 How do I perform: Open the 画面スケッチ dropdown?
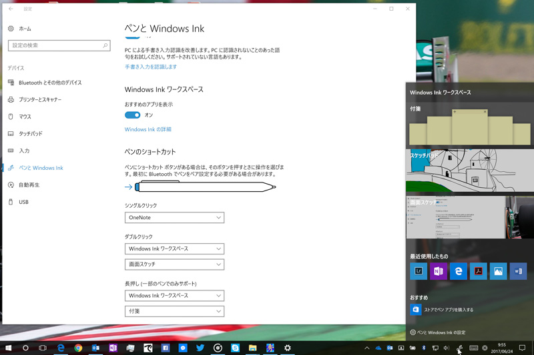click(x=174, y=264)
